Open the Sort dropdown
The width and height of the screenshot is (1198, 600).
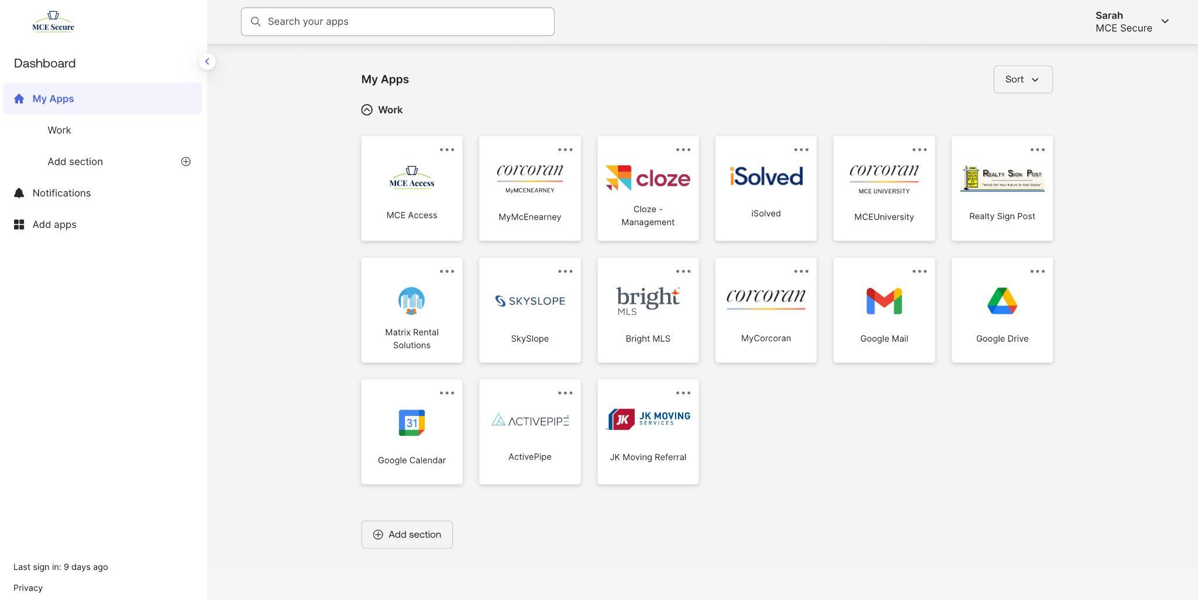coord(1023,79)
